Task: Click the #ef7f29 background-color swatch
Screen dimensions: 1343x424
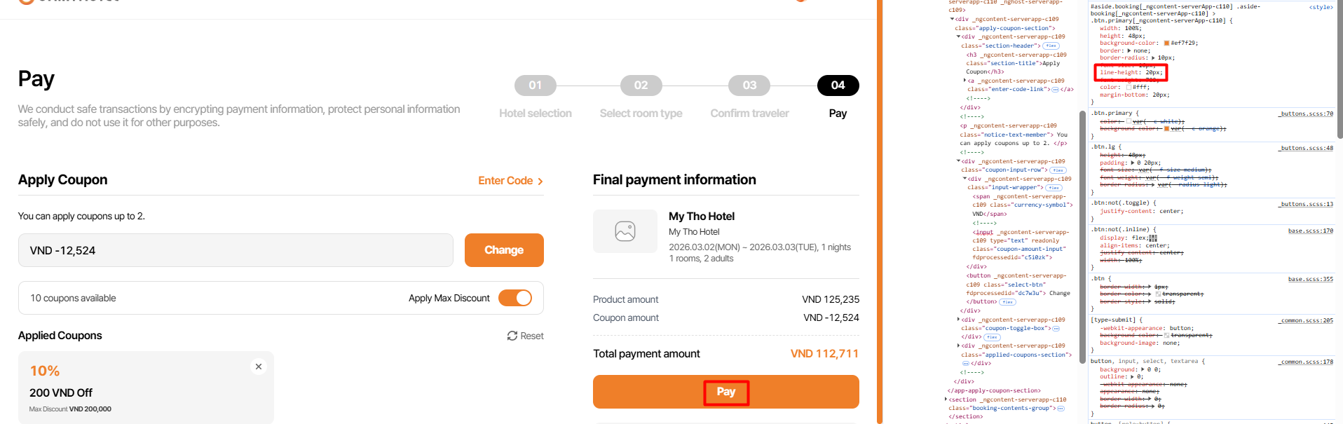Action: click(x=1166, y=43)
